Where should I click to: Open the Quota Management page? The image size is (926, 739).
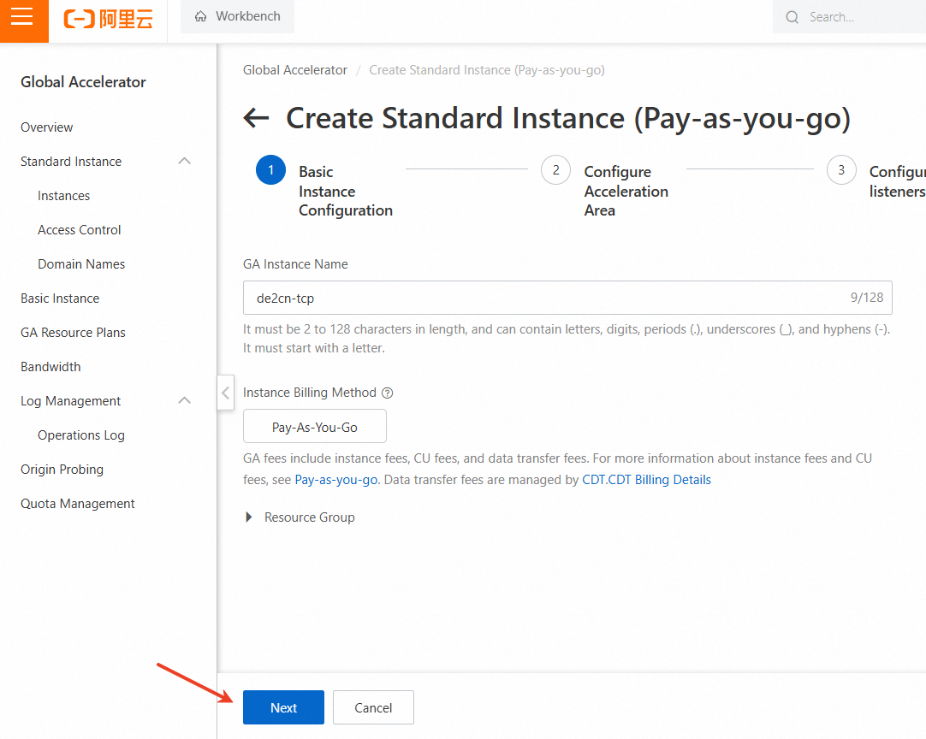78,504
